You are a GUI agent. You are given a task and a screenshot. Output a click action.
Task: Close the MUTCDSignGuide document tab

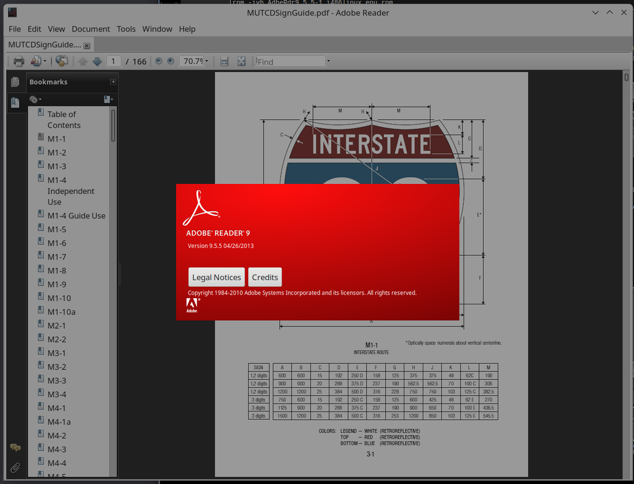tap(87, 45)
